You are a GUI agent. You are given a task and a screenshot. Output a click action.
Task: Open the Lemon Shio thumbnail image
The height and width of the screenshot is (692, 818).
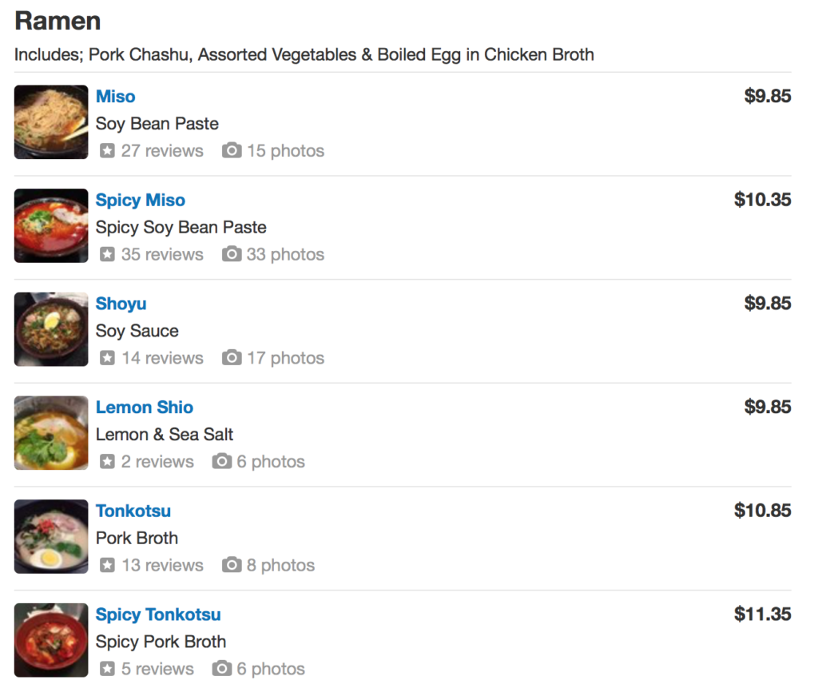(51, 432)
